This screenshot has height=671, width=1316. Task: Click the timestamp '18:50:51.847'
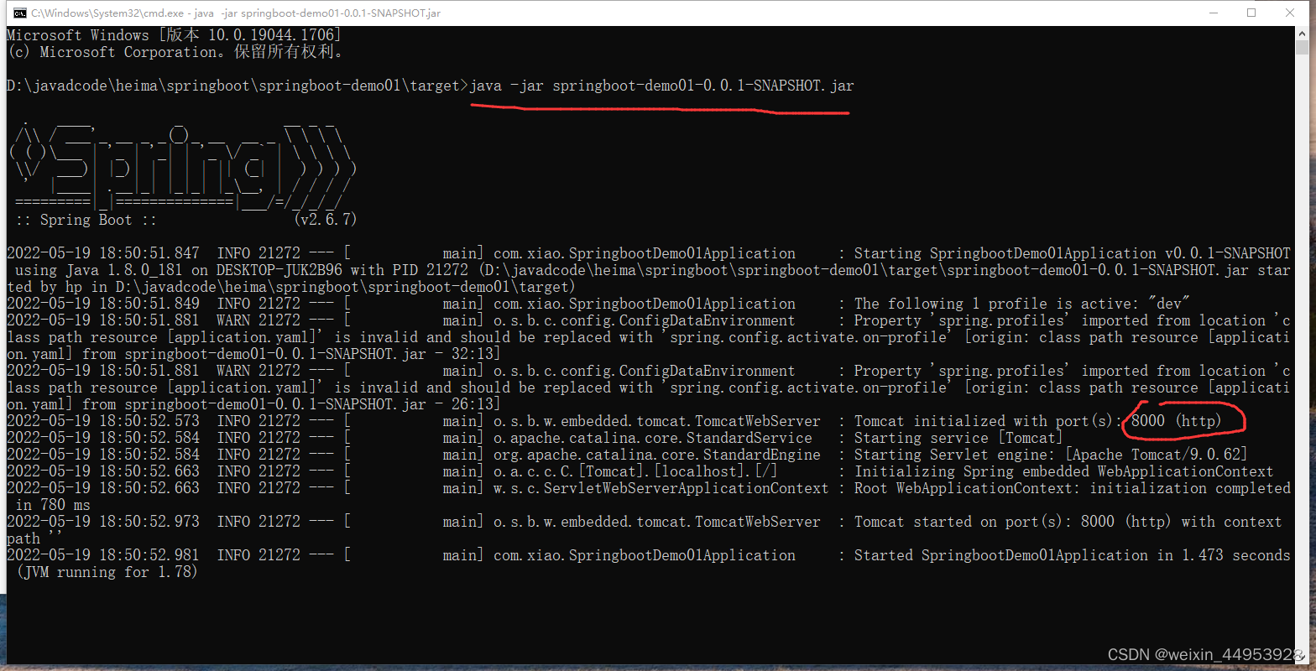point(149,253)
